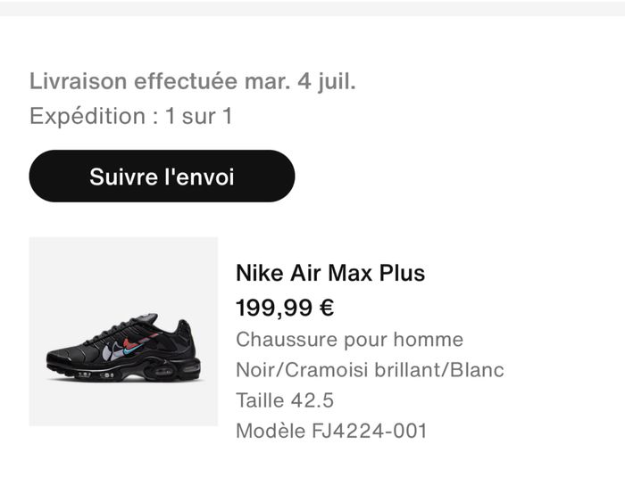
Task: Click the Suivre l'envoi button
Action: 162,177
